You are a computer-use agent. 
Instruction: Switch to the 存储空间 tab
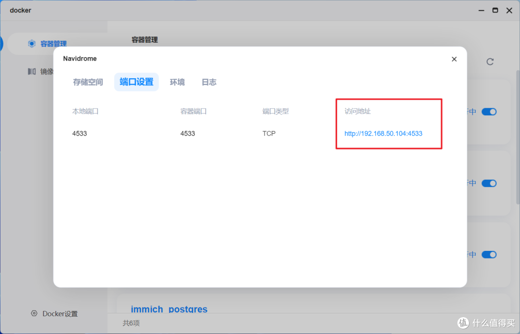click(x=88, y=82)
